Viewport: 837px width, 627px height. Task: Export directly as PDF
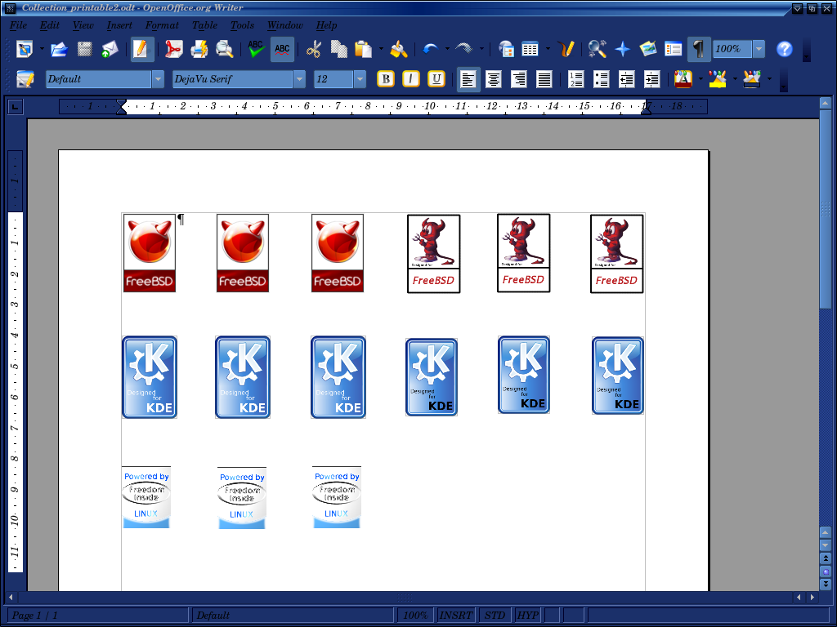[173, 49]
